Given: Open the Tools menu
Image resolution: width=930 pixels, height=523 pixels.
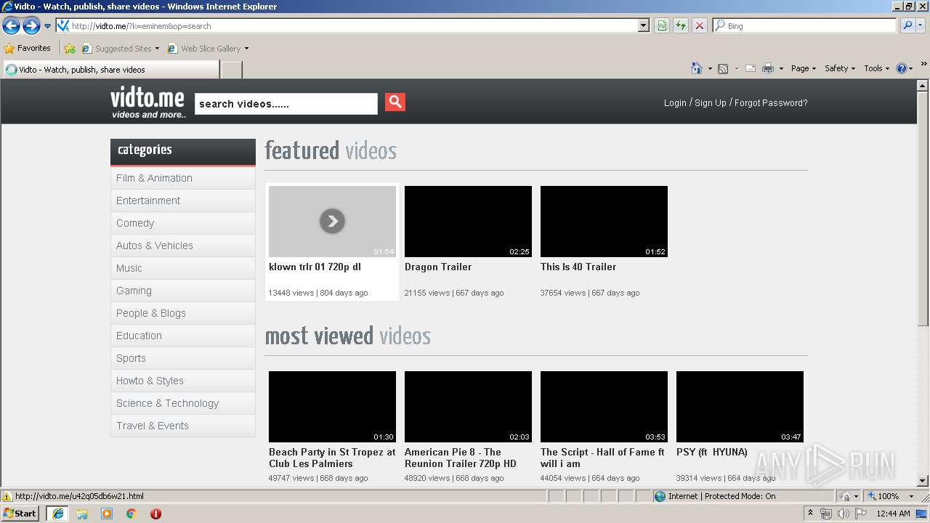Looking at the screenshot, I should tap(877, 68).
